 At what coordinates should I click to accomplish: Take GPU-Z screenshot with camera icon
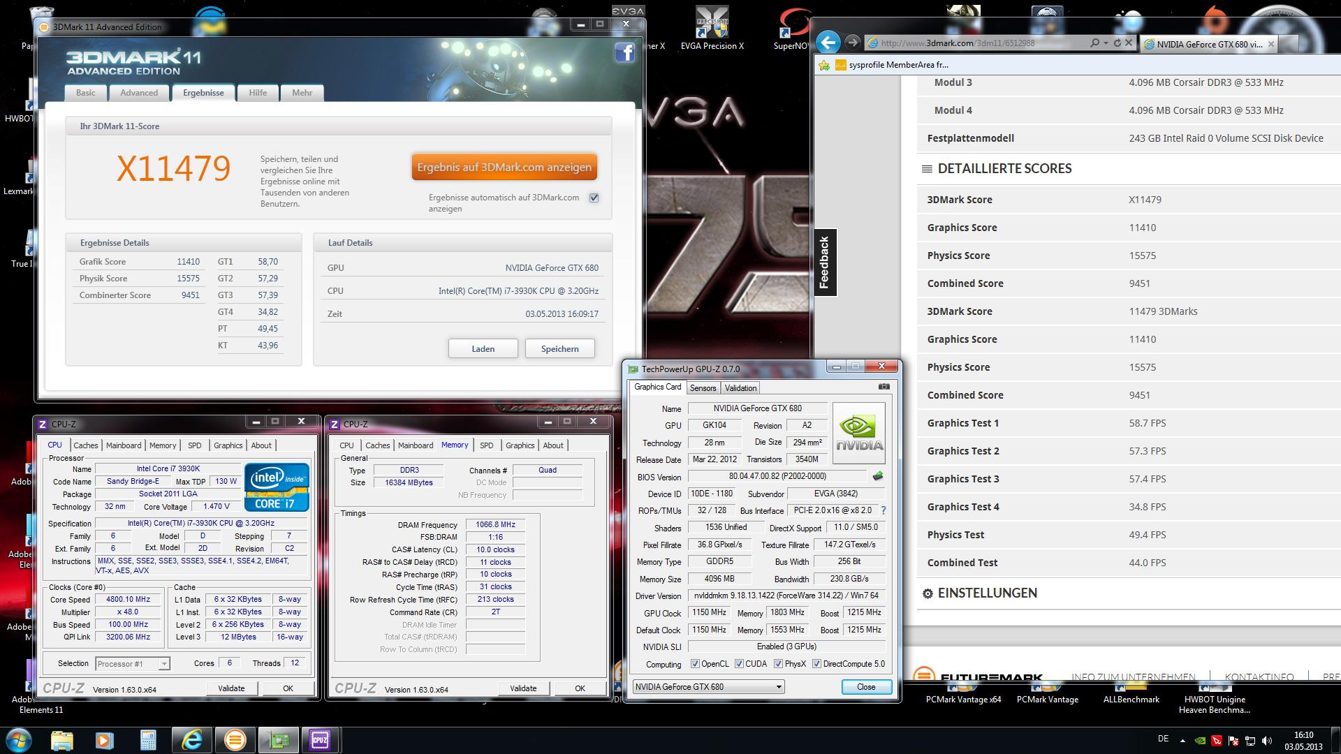coord(884,387)
